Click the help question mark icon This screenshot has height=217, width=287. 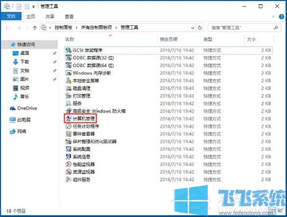281,17
